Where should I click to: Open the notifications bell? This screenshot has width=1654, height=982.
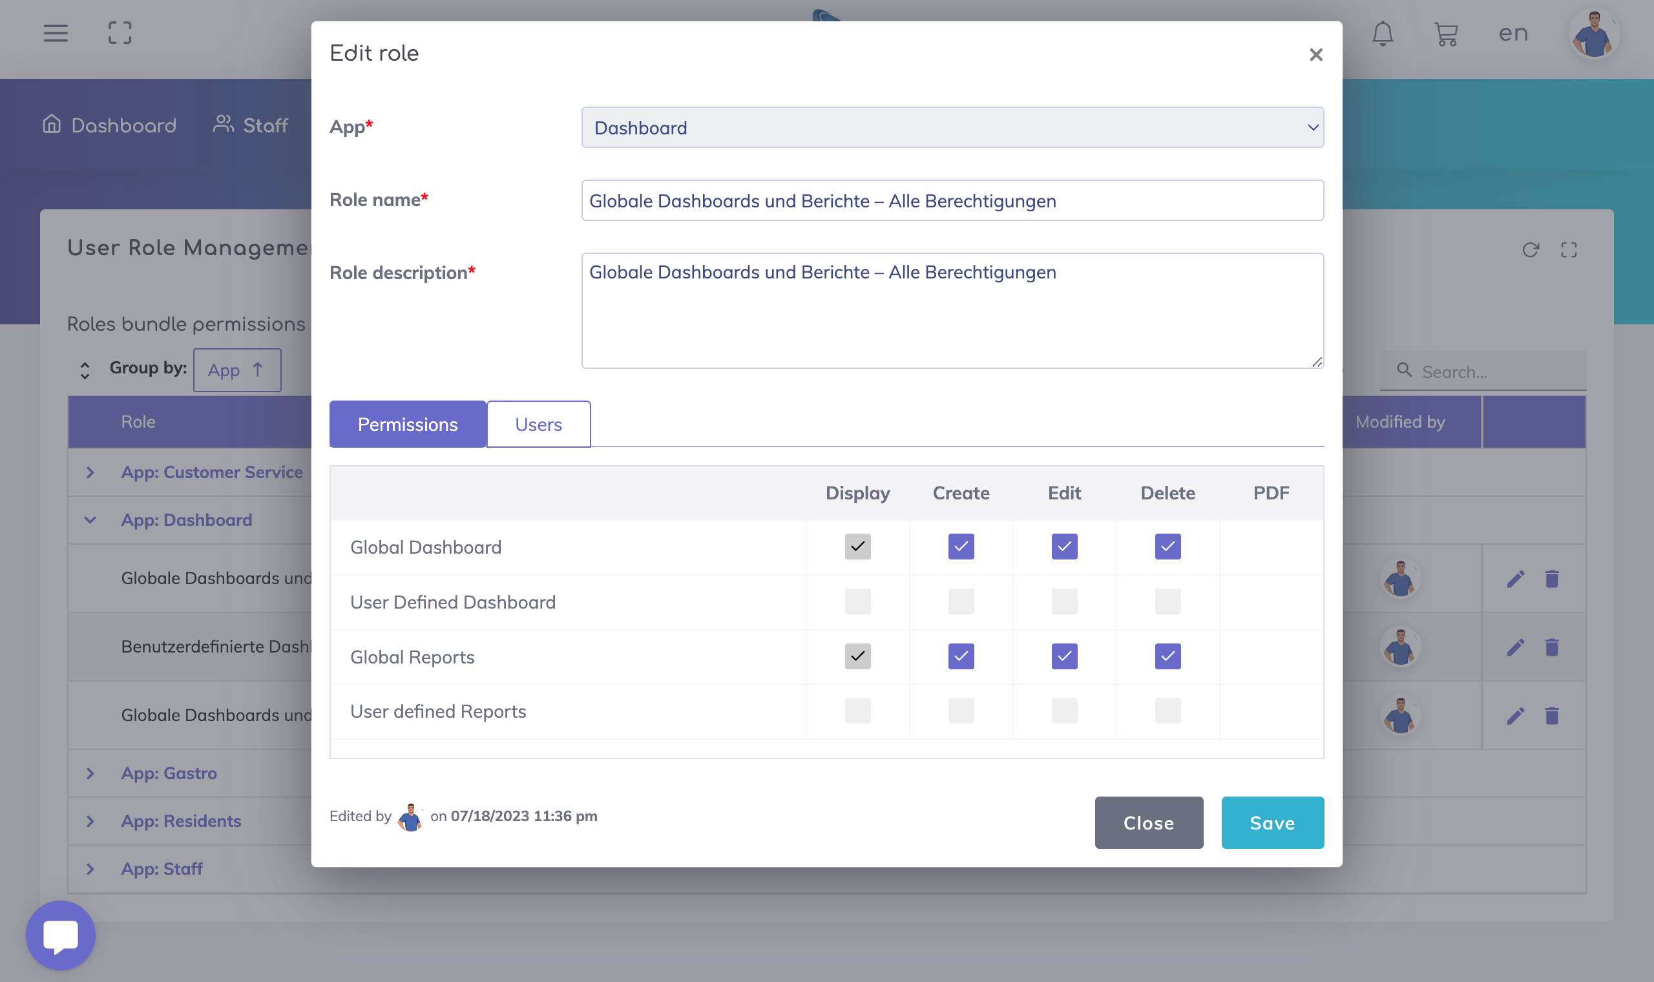coord(1382,34)
